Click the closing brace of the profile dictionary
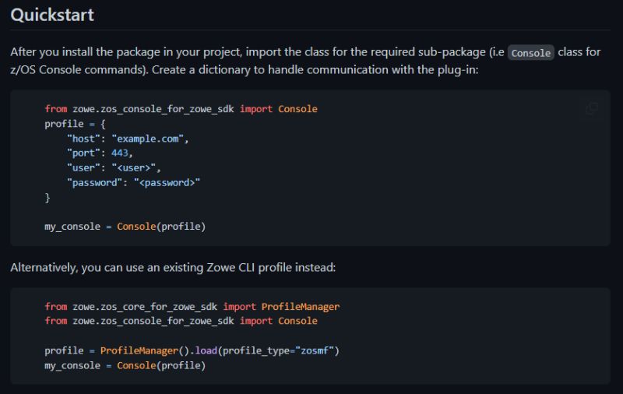 click(48, 198)
